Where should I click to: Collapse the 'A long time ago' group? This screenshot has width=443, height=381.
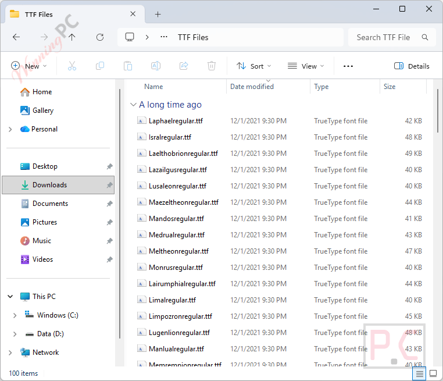pos(133,105)
